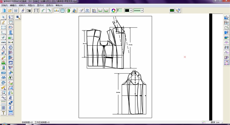The width and height of the screenshot is (230, 125).
Task: Click the undo arrow icon
Action: coord(43,10)
